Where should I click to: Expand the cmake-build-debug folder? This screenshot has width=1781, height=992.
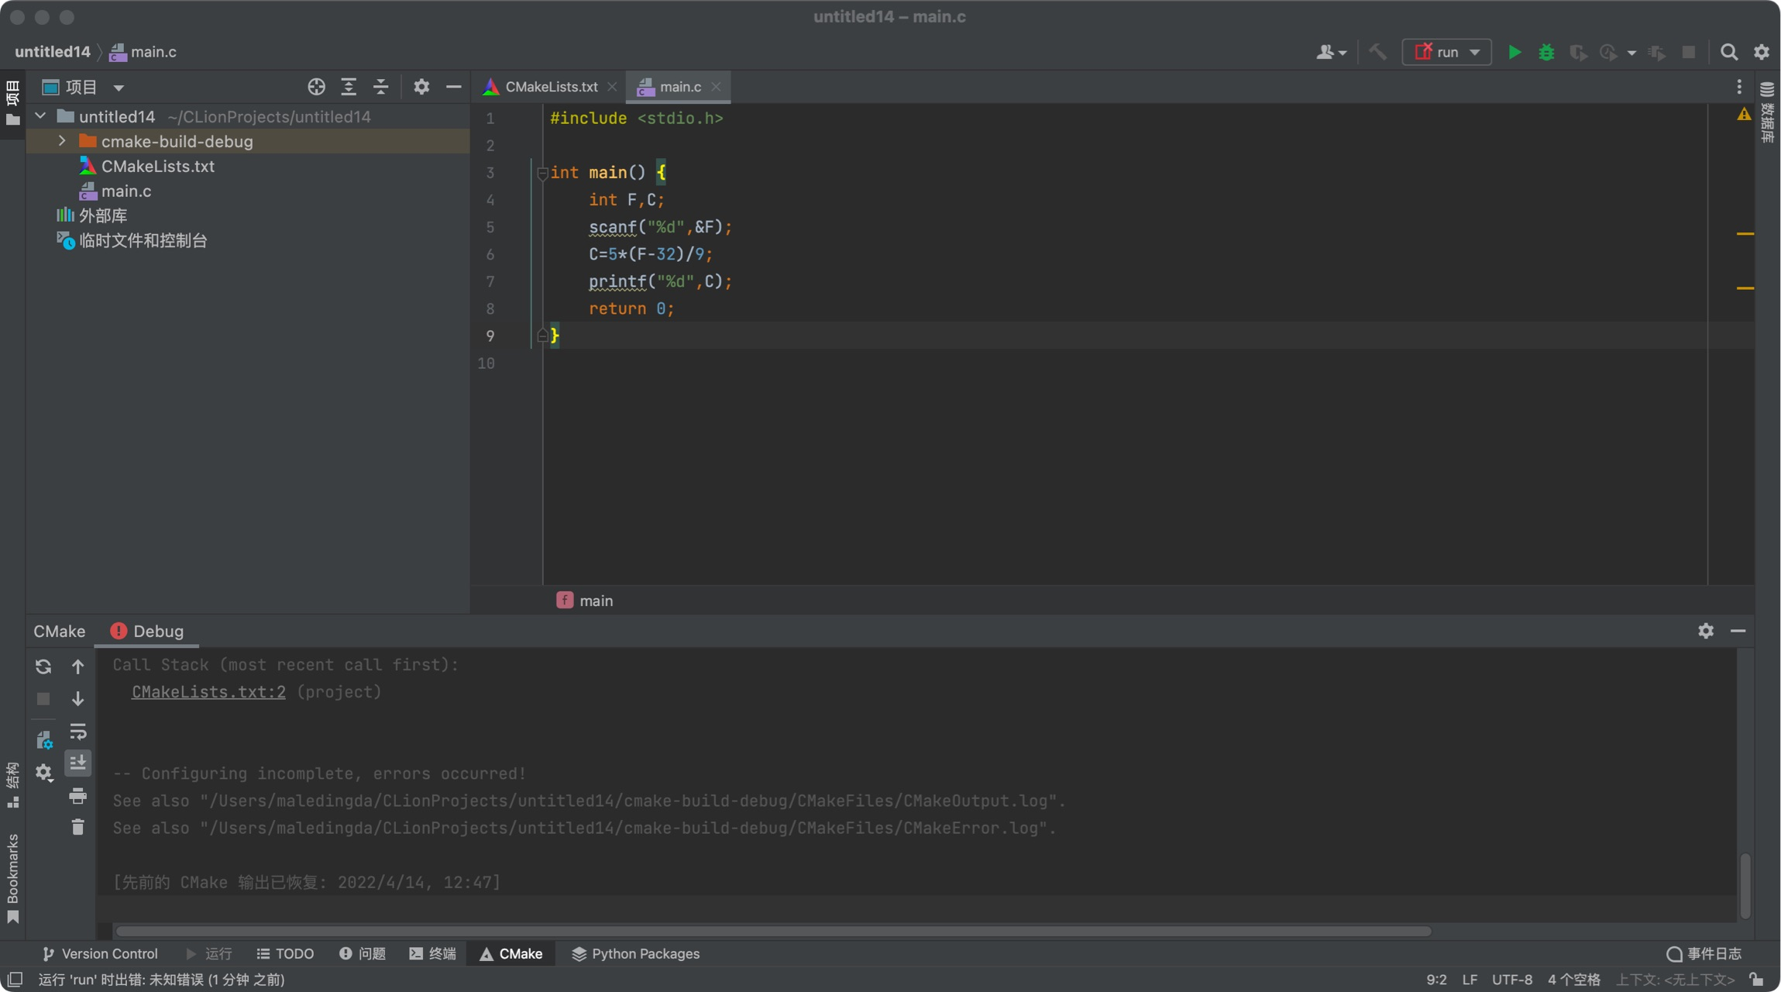coord(62,141)
